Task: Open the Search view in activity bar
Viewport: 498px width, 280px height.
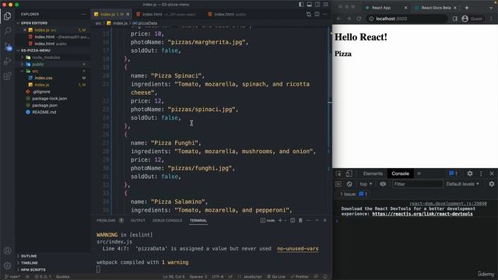Action: 7,31
